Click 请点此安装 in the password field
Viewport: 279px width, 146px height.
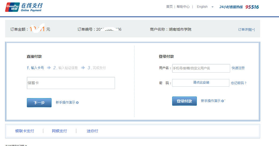click(x=201, y=83)
